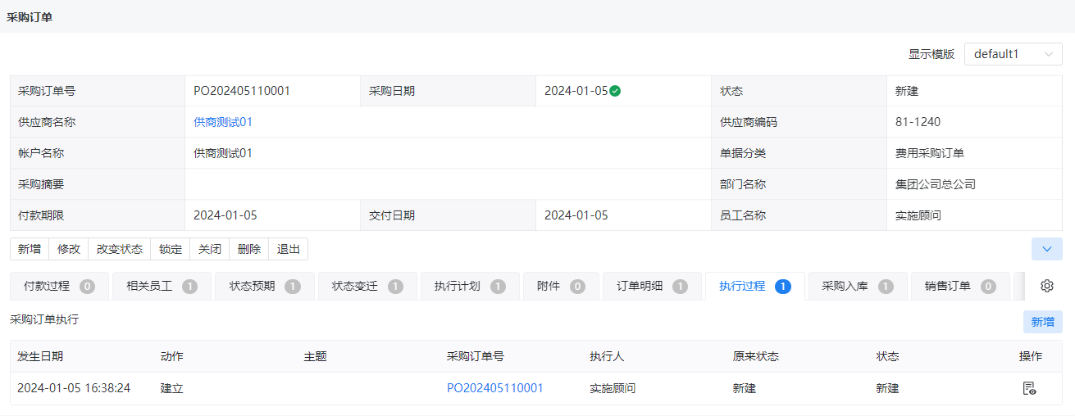
Task: Click the 修改 button
Action: (69, 249)
